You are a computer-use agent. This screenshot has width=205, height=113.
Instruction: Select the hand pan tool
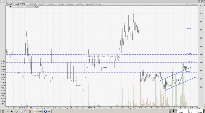[26, 111]
